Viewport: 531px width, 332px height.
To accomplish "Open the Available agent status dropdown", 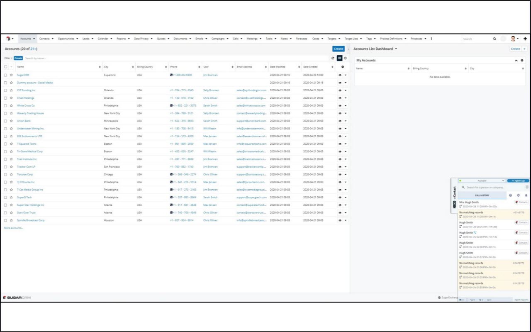I will (x=482, y=181).
